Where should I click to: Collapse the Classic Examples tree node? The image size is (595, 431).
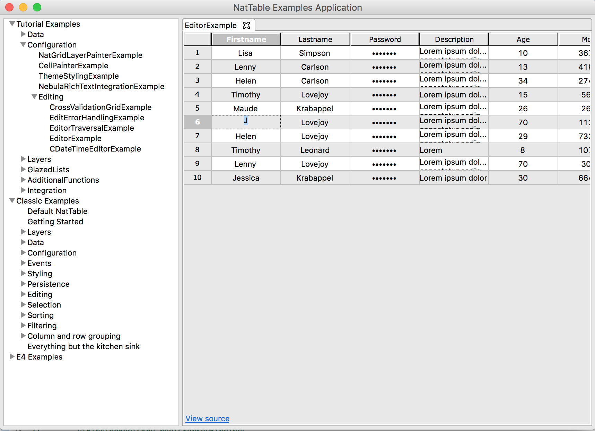12,200
